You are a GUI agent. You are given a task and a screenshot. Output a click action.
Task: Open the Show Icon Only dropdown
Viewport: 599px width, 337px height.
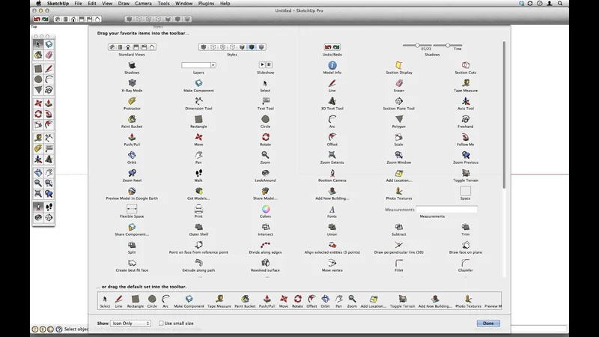coord(130,324)
